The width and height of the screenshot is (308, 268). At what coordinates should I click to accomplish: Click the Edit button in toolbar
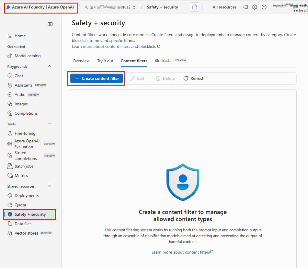pos(137,79)
